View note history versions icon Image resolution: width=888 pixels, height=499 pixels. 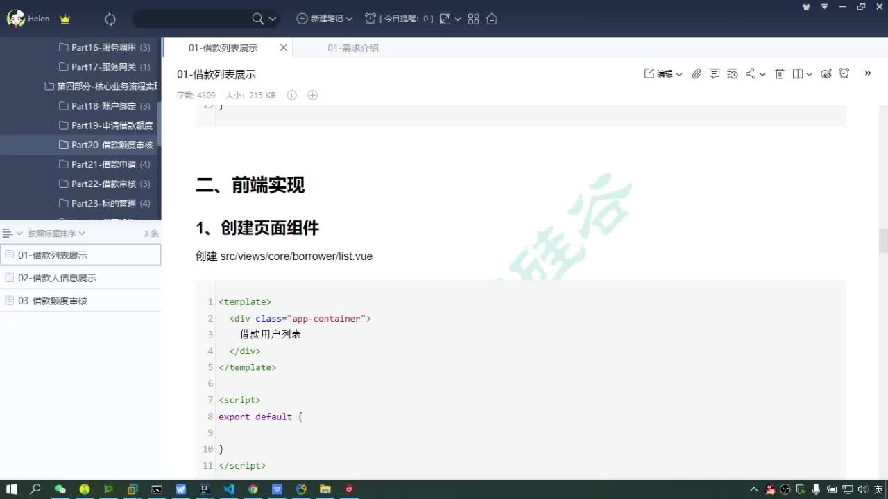click(733, 73)
